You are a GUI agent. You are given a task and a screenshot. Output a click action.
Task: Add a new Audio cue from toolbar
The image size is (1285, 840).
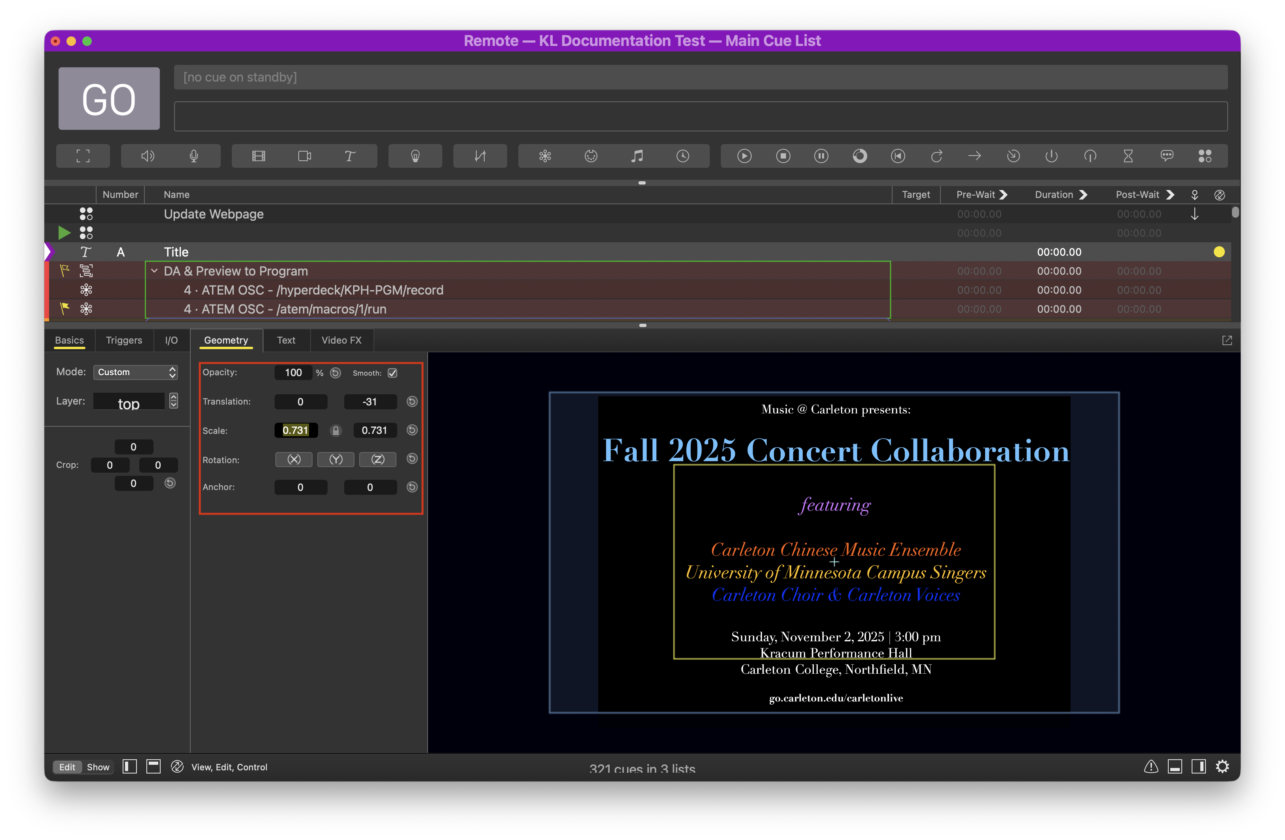pyautogui.click(x=148, y=156)
